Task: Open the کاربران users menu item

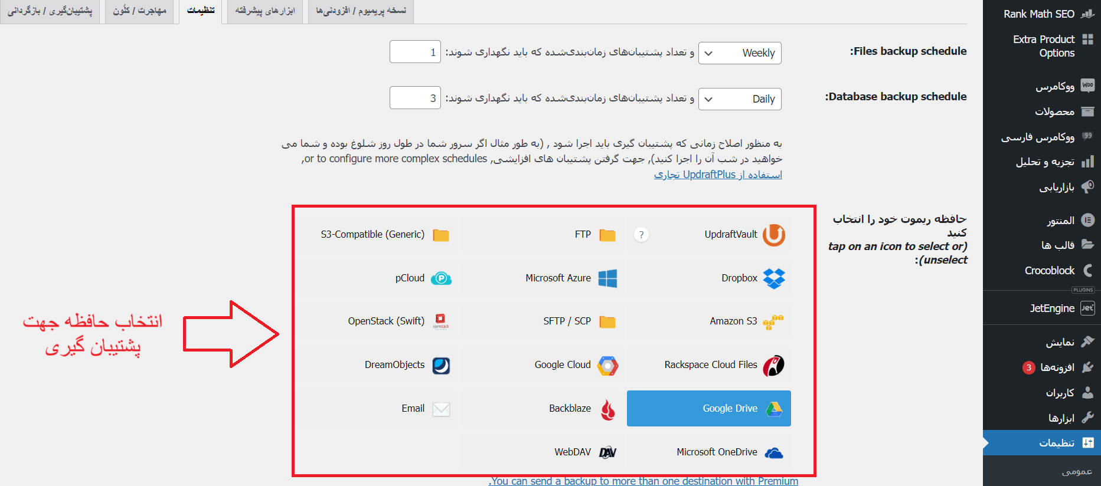Action: (1042, 393)
